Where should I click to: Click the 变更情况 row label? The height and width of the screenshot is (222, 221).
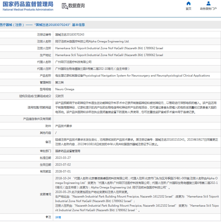tap(46, 194)
